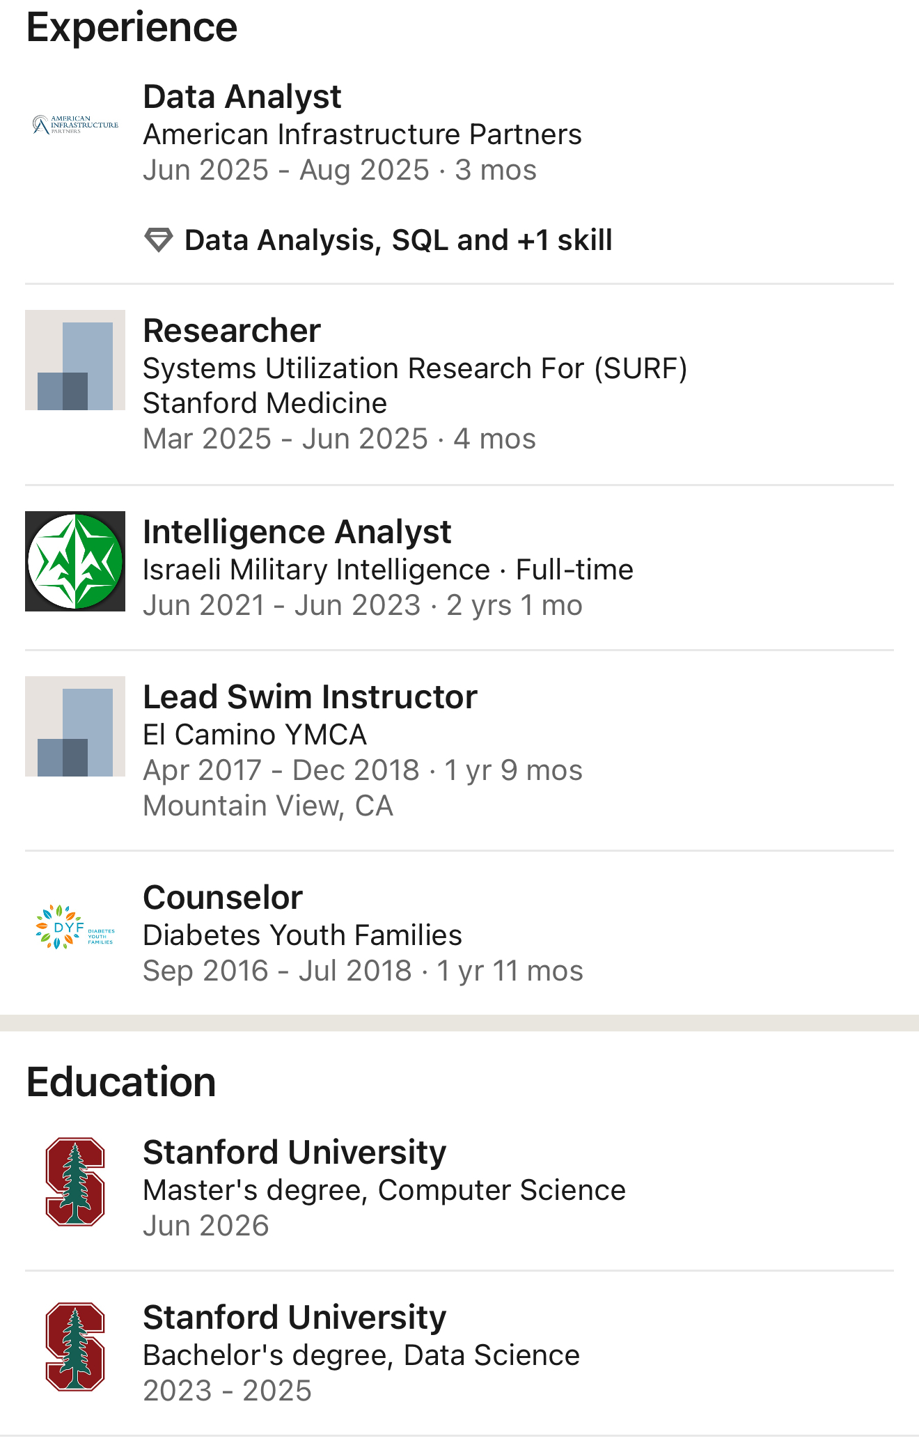Tap Stanford University Master's degree entry

pyautogui.click(x=459, y=1188)
